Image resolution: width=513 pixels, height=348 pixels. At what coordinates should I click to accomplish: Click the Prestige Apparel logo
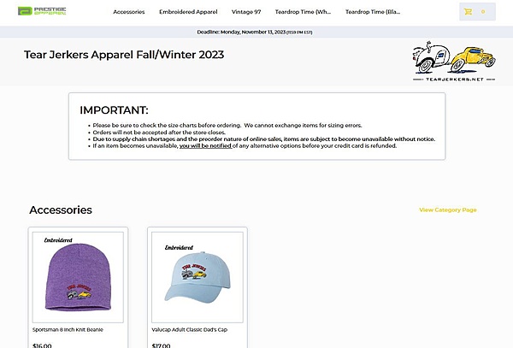point(42,11)
